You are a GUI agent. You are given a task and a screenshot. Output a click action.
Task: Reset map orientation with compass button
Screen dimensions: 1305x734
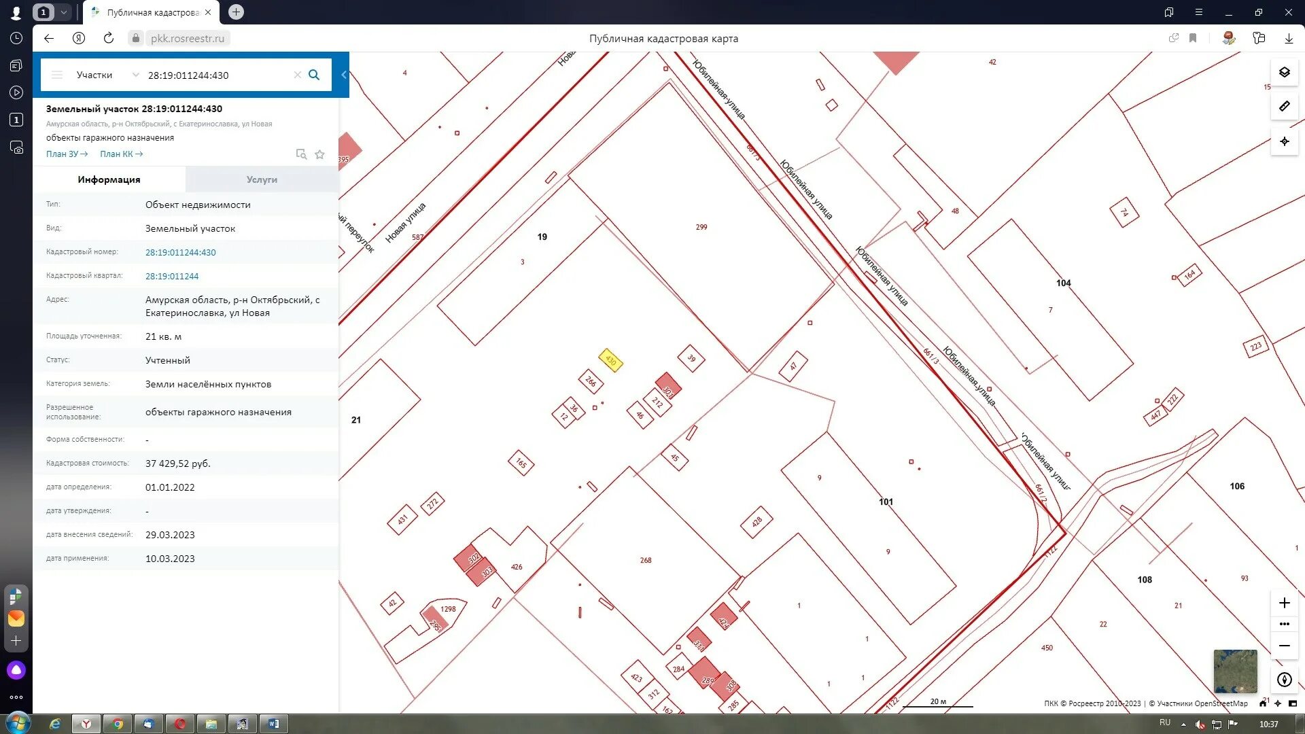1284,680
